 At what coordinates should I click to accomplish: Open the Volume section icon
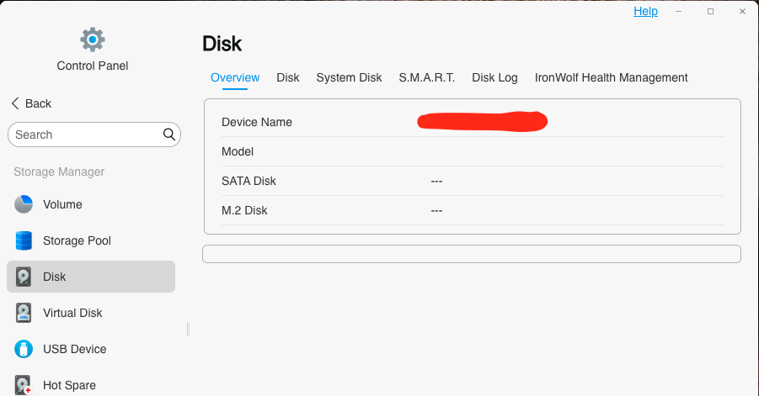(x=24, y=204)
